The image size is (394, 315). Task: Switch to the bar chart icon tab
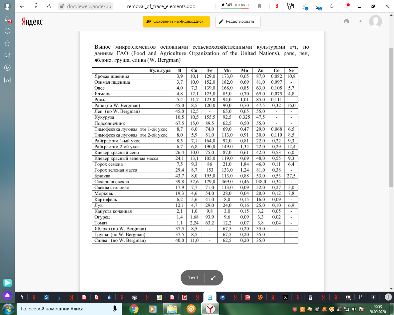[x=159, y=297]
